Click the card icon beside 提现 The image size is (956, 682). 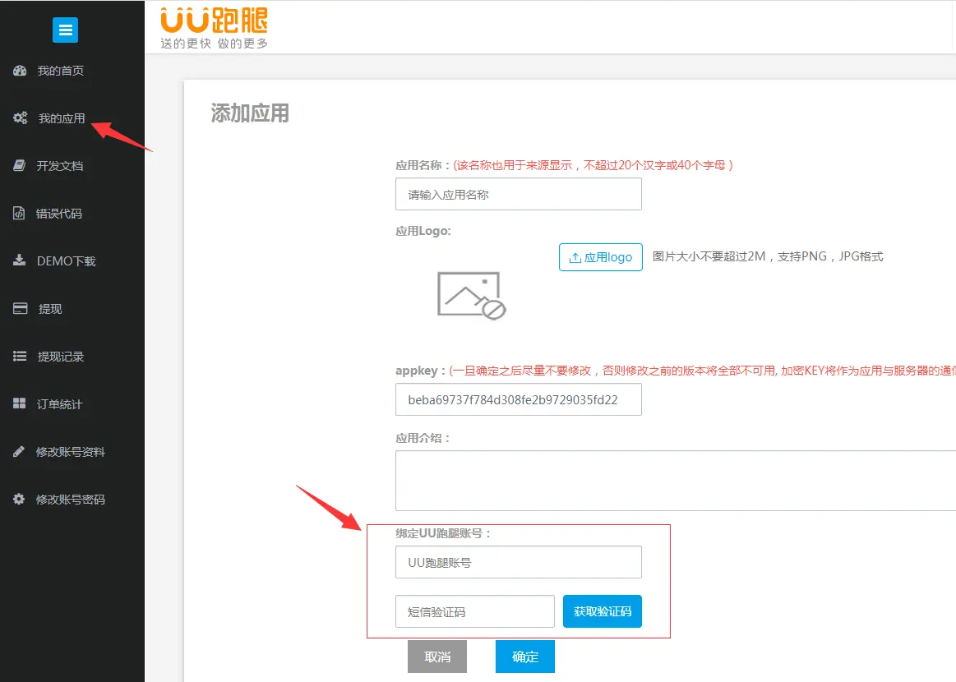pos(20,308)
